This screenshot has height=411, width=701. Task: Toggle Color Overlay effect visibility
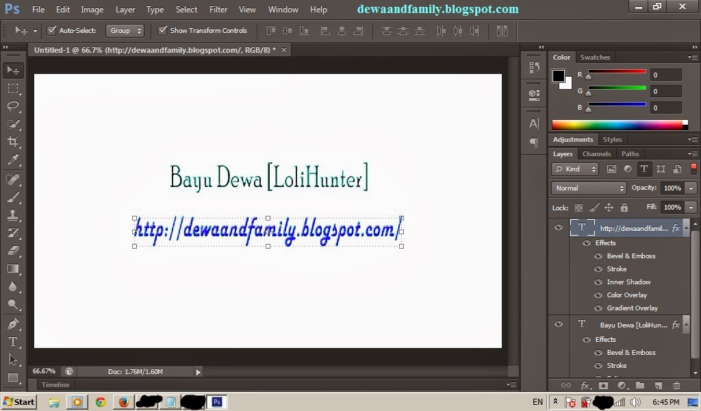pyautogui.click(x=598, y=295)
